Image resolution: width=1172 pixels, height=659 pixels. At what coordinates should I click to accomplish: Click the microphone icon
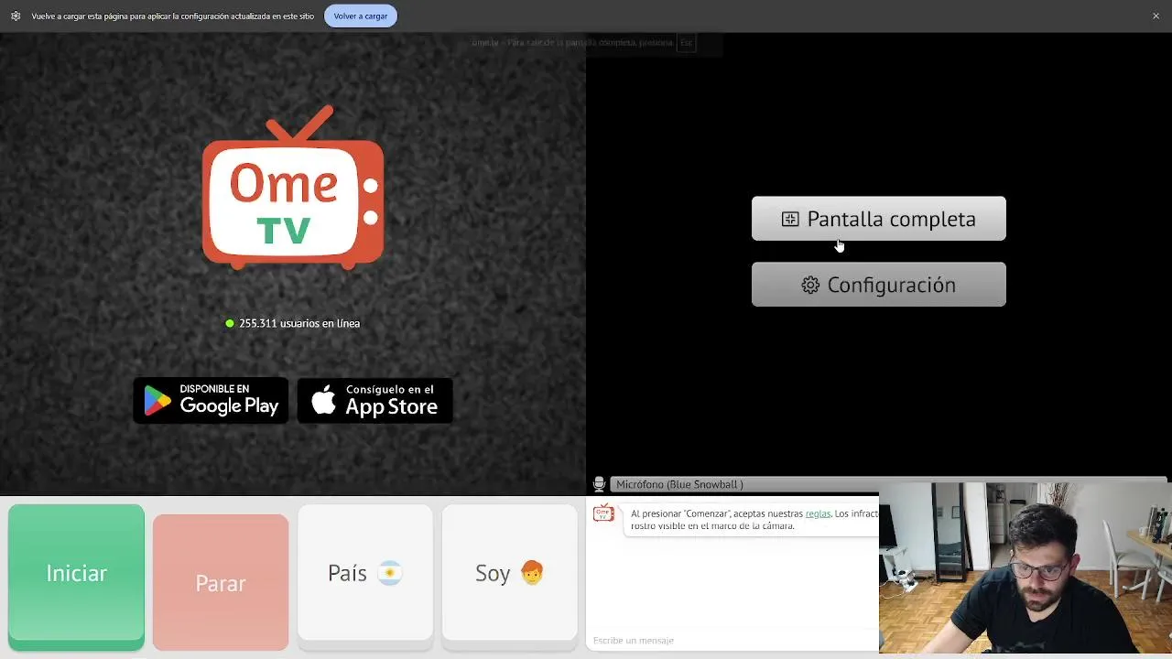(x=599, y=484)
